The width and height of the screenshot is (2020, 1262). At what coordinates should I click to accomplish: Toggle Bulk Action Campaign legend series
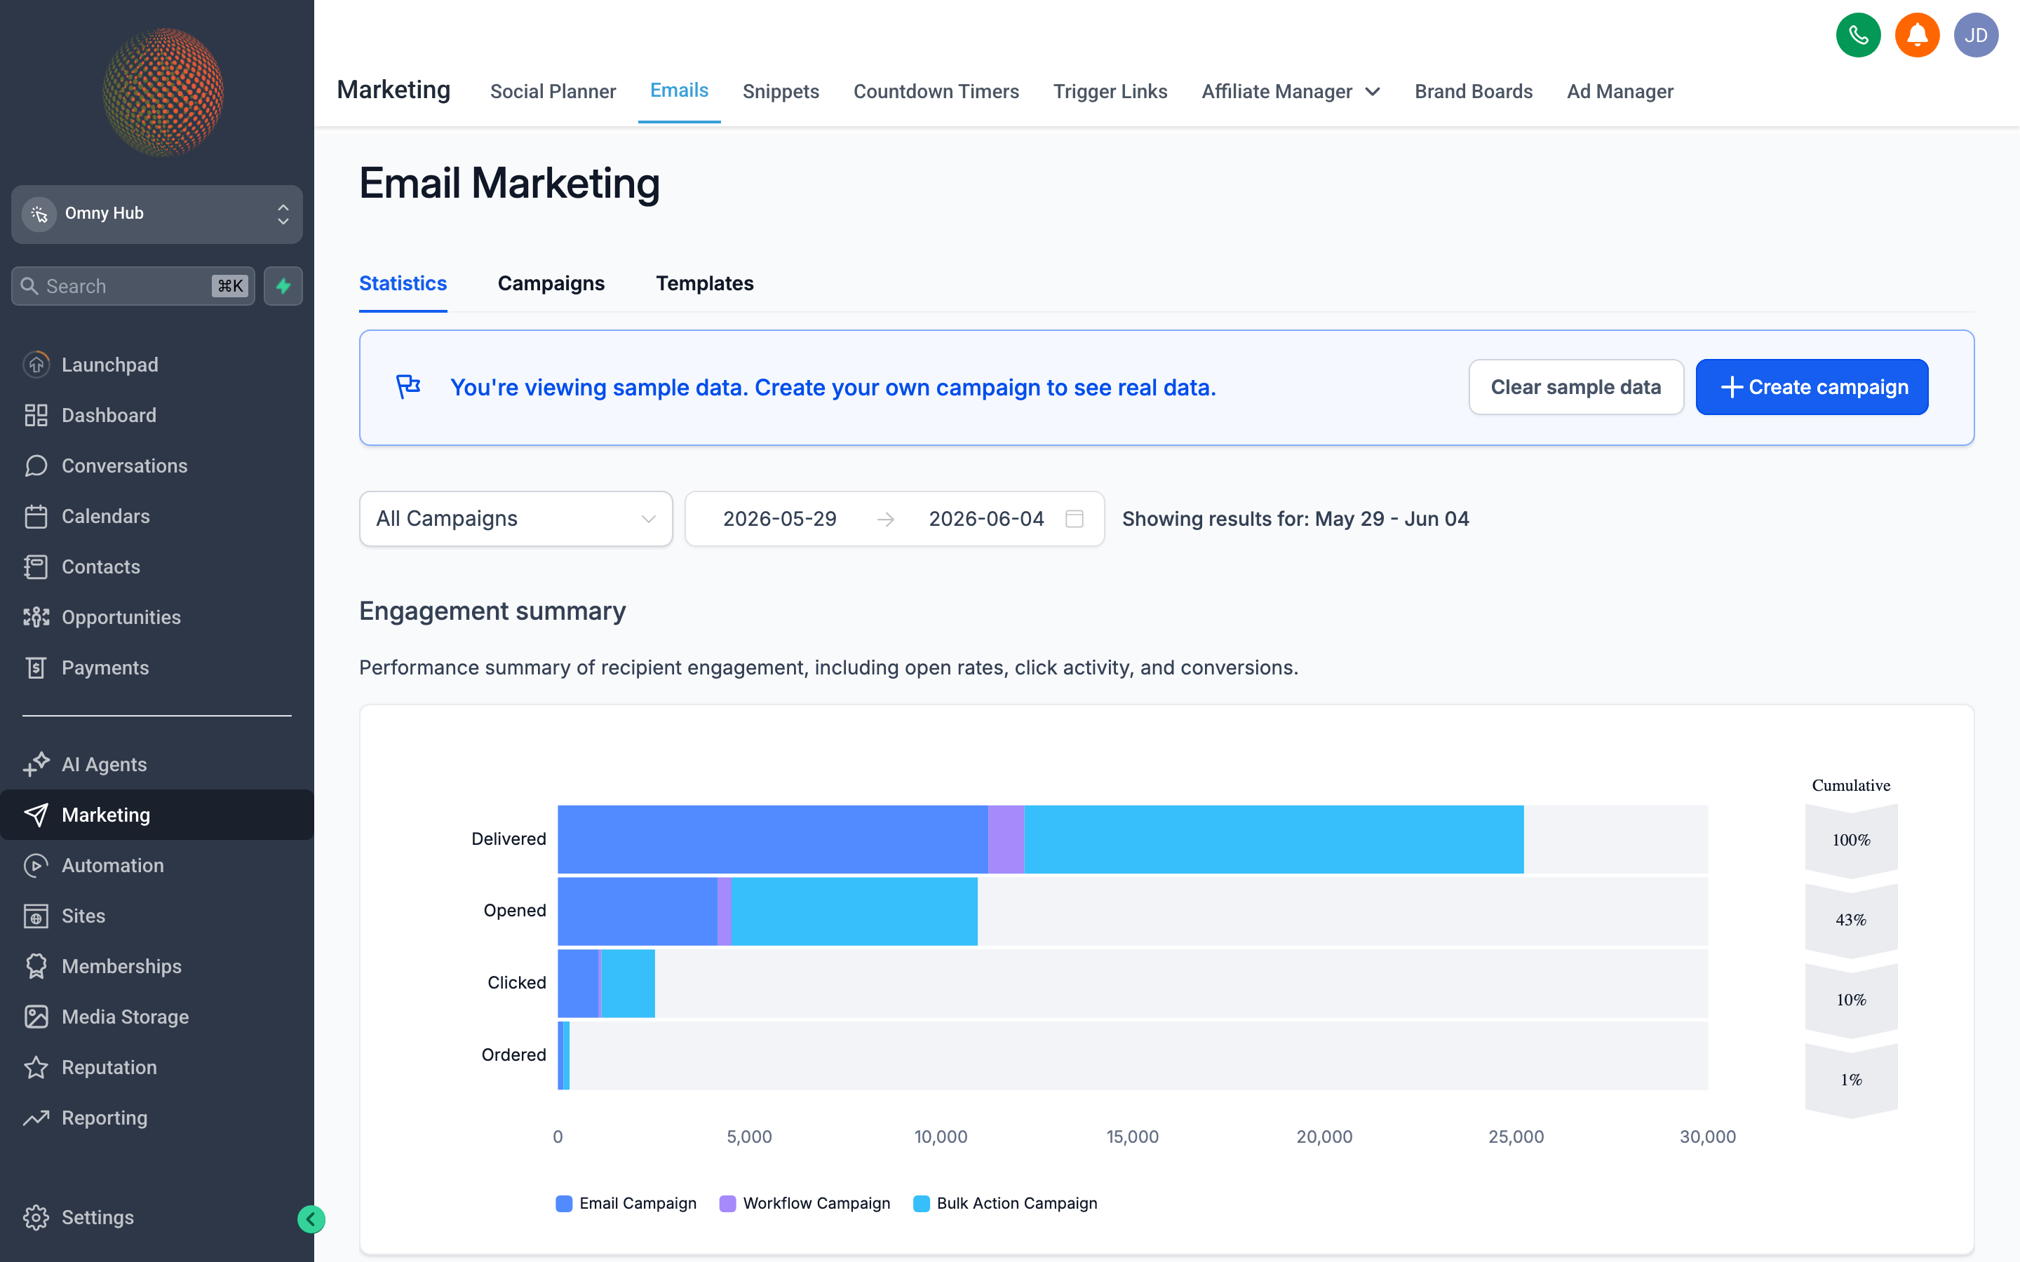click(x=1006, y=1204)
